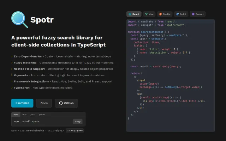Switch to the Vue code tab

coord(149,14)
